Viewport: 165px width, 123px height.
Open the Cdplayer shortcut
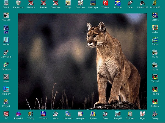click(x=6, y=65)
